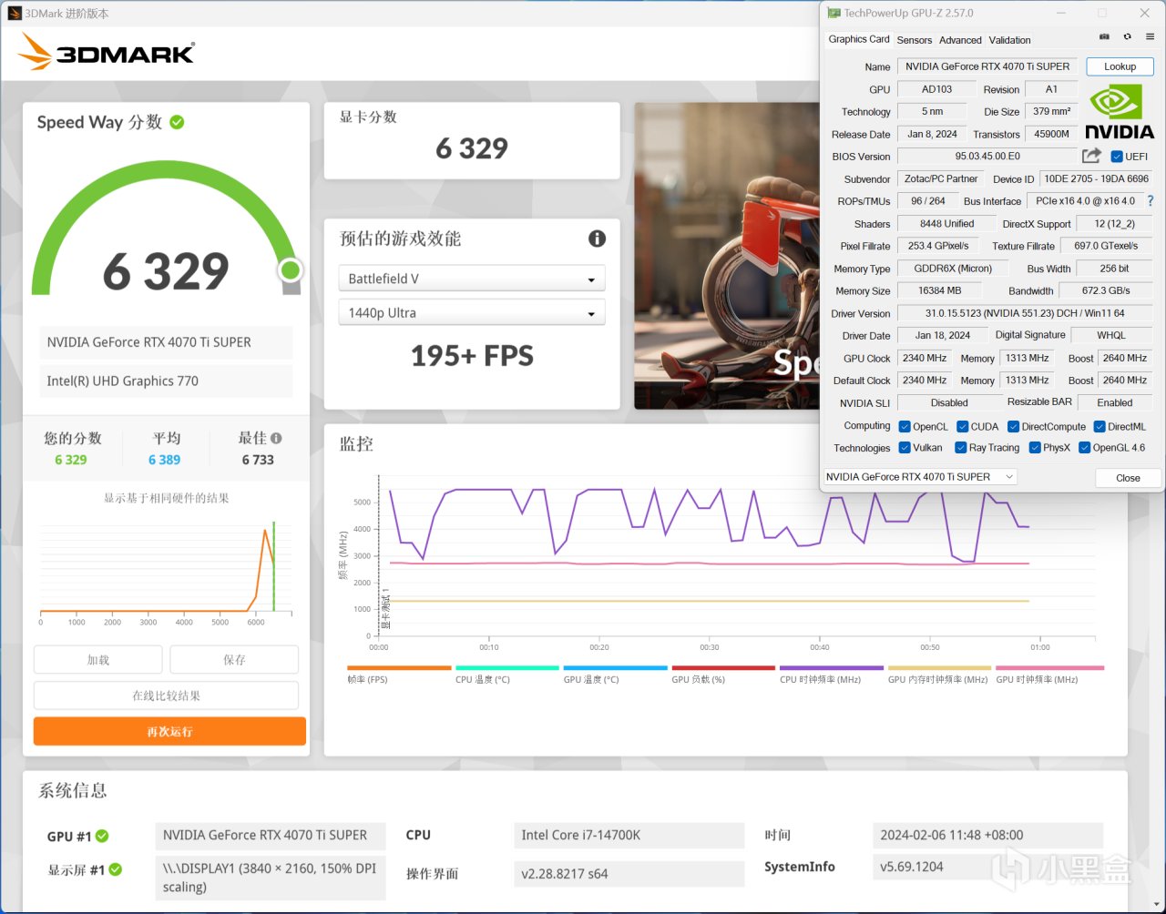
Task: Toggle the DirectCompute checkbox
Action: pyautogui.click(x=1013, y=427)
